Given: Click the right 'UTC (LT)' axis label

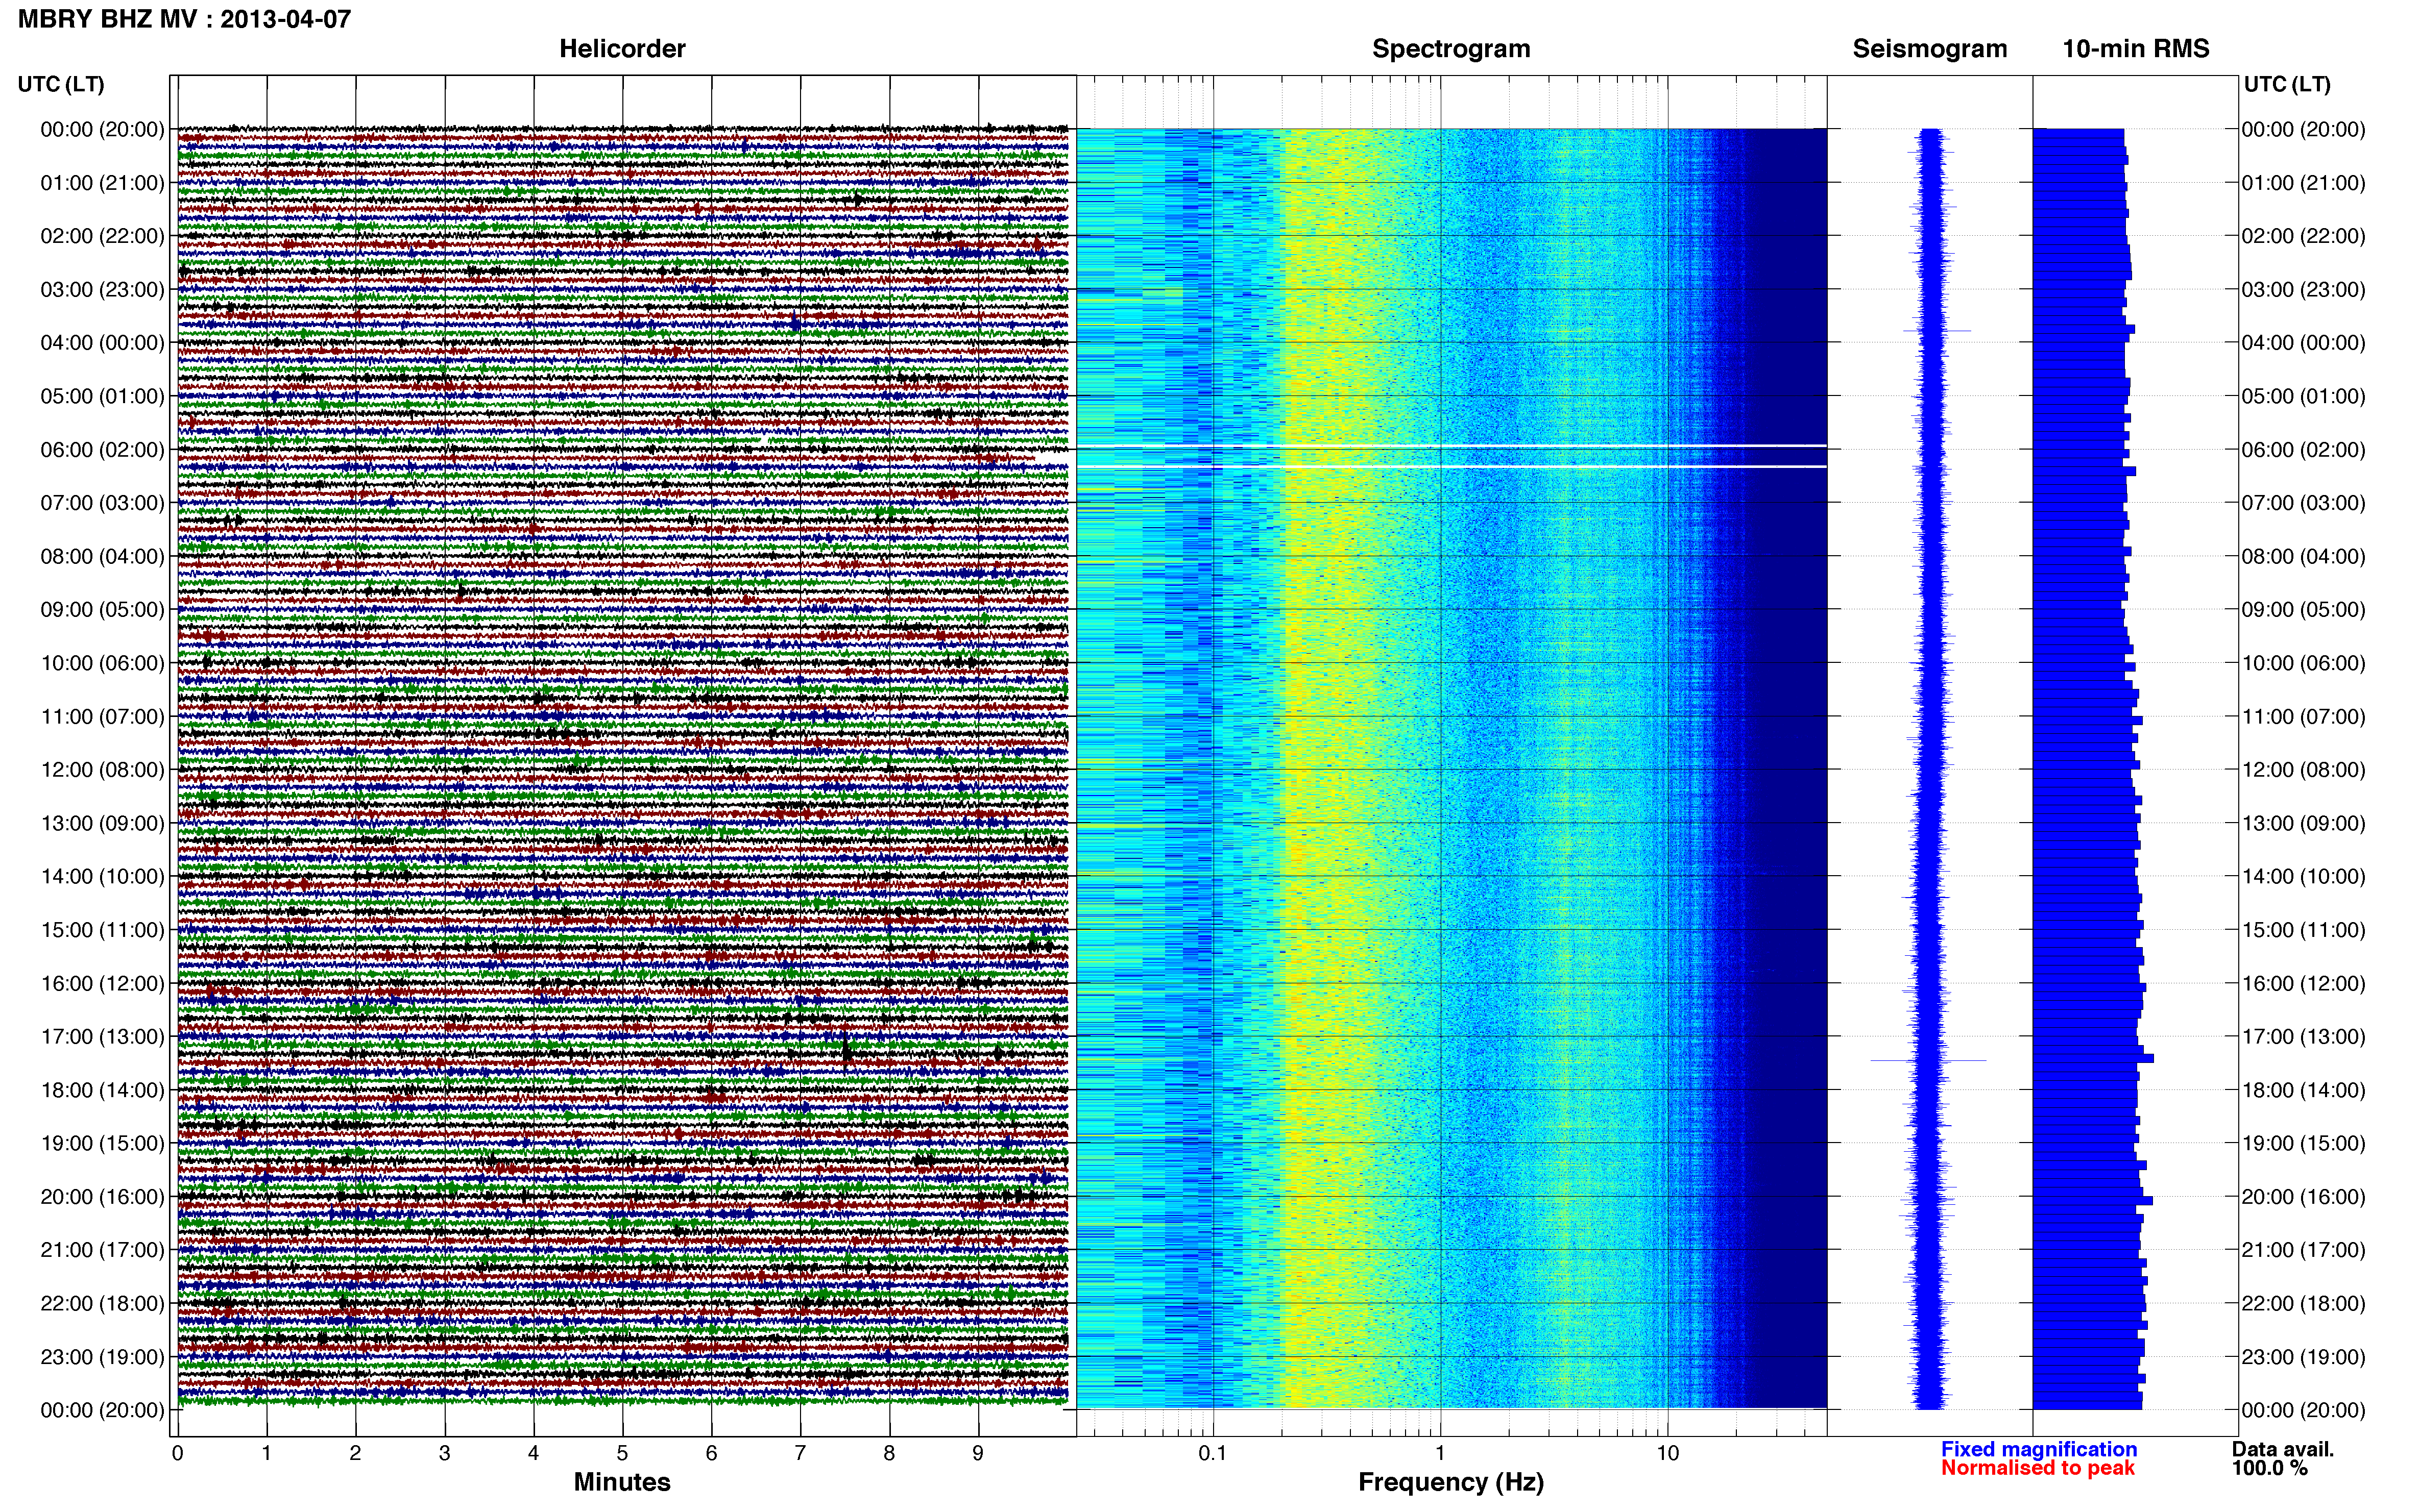Looking at the screenshot, I should pyautogui.click(x=2287, y=84).
